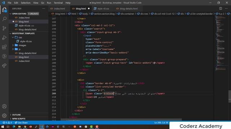The width and height of the screenshot is (231, 129).
Task: Open the Manage gear icon
Action: (4, 115)
